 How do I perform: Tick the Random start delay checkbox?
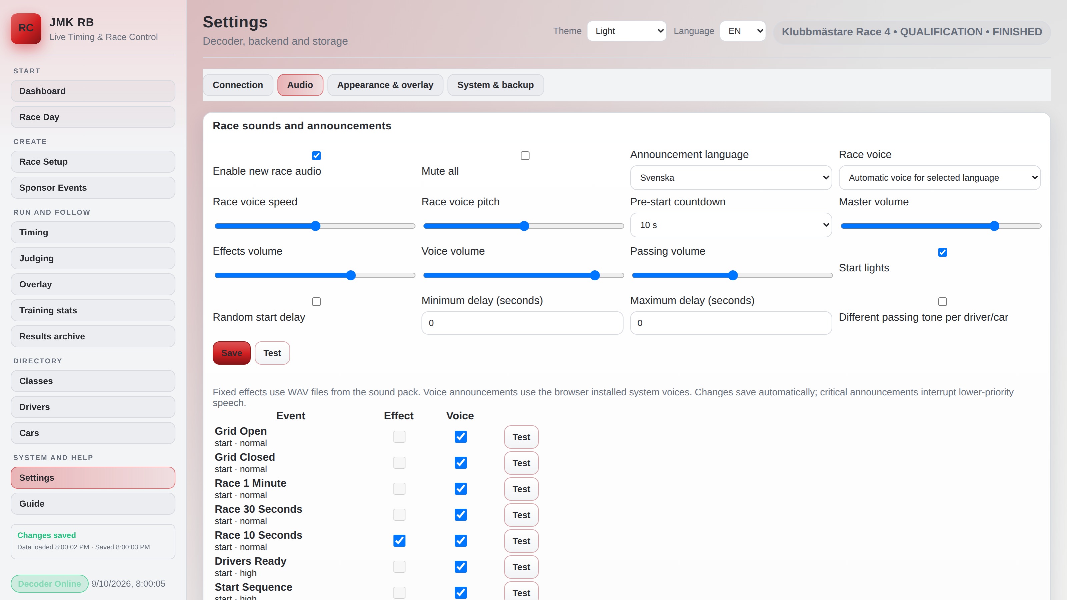(x=316, y=301)
